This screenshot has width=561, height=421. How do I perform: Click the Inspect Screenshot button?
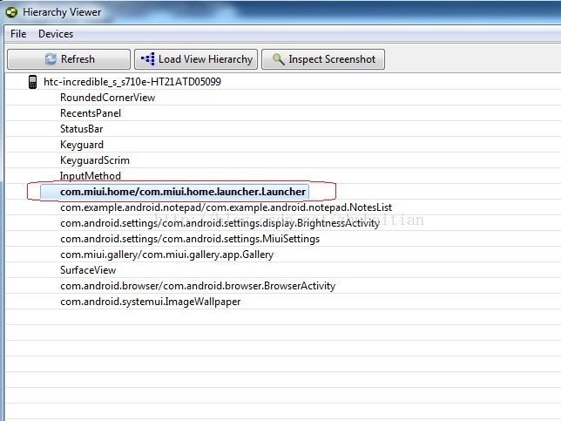323,59
